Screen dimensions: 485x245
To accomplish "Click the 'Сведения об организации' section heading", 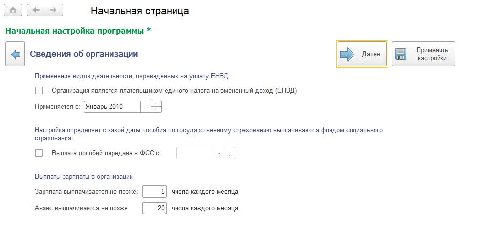I will click(84, 54).
